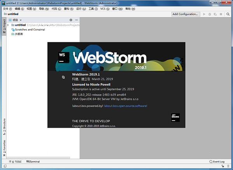Open the 导航 (N) menu
Viewport: 233px width, 170px height.
pyautogui.click(x=44, y=9)
